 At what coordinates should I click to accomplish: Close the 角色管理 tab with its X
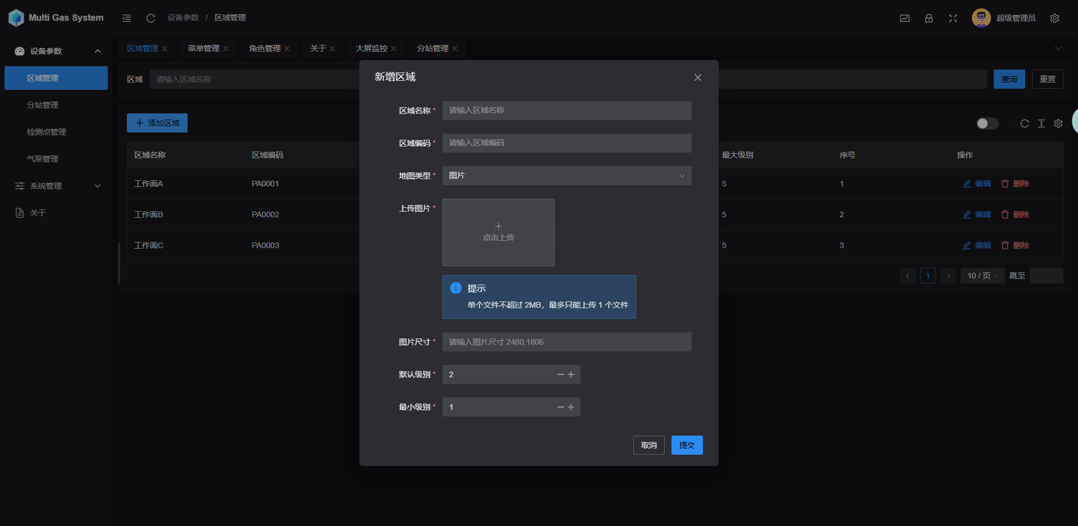click(x=287, y=49)
